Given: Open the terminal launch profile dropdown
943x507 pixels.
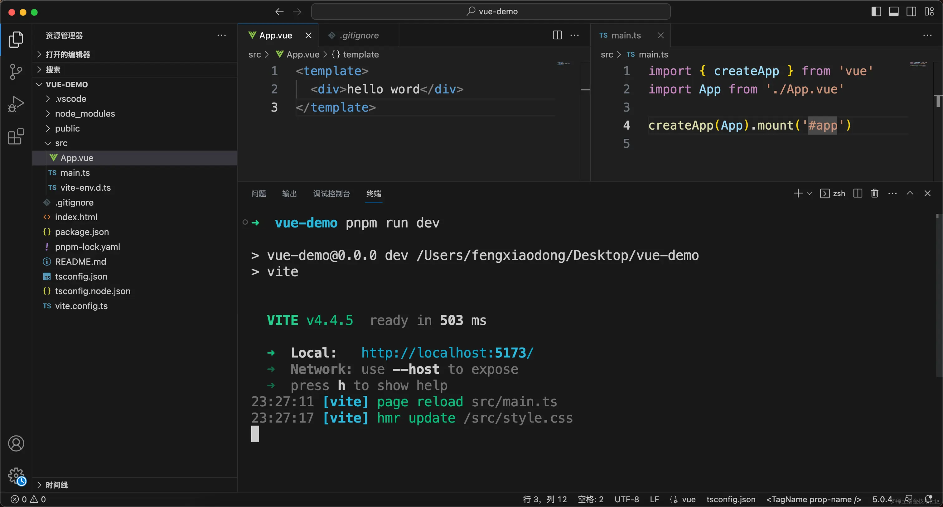Looking at the screenshot, I should [x=810, y=194].
